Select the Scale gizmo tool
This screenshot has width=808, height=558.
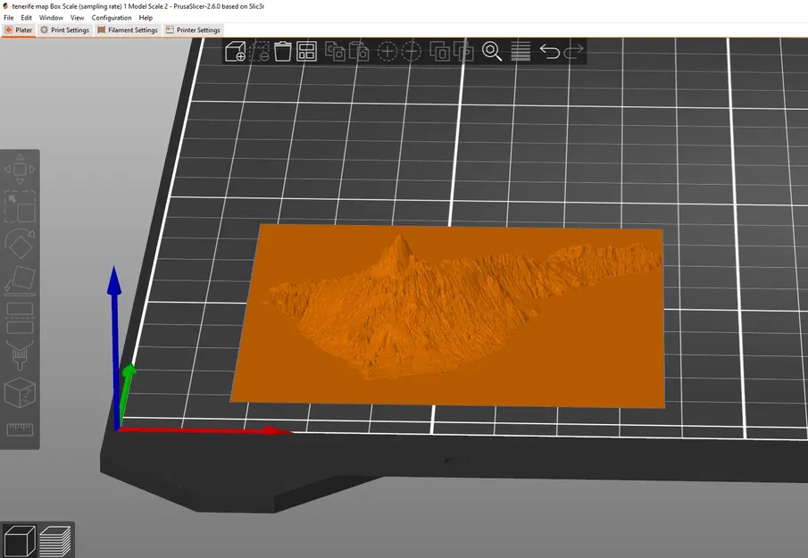pyautogui.click(x=20, y=207)
